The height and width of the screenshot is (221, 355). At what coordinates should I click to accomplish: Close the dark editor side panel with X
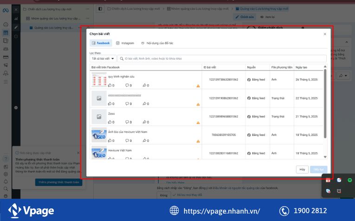[x=16, y=9]
